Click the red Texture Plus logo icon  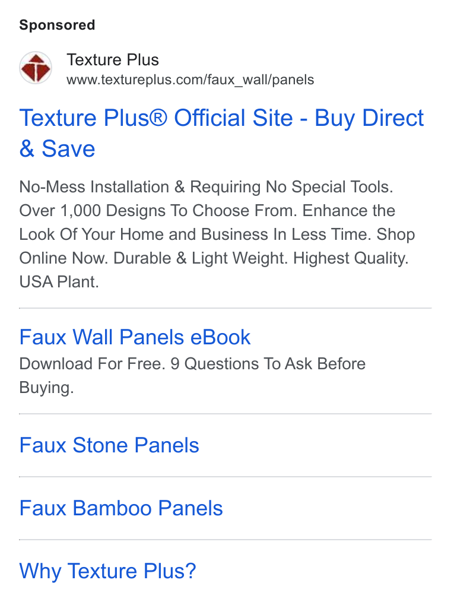pos(36,68)
